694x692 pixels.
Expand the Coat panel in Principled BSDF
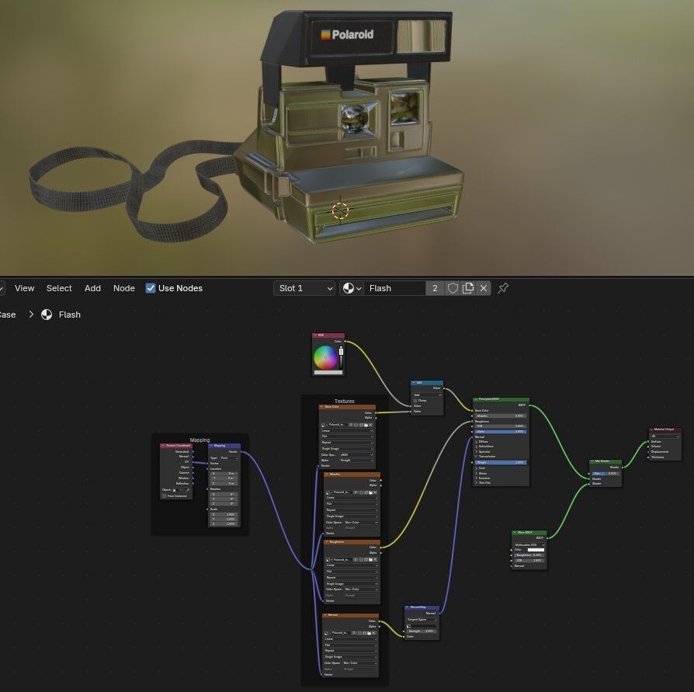[x=476, y=468]
